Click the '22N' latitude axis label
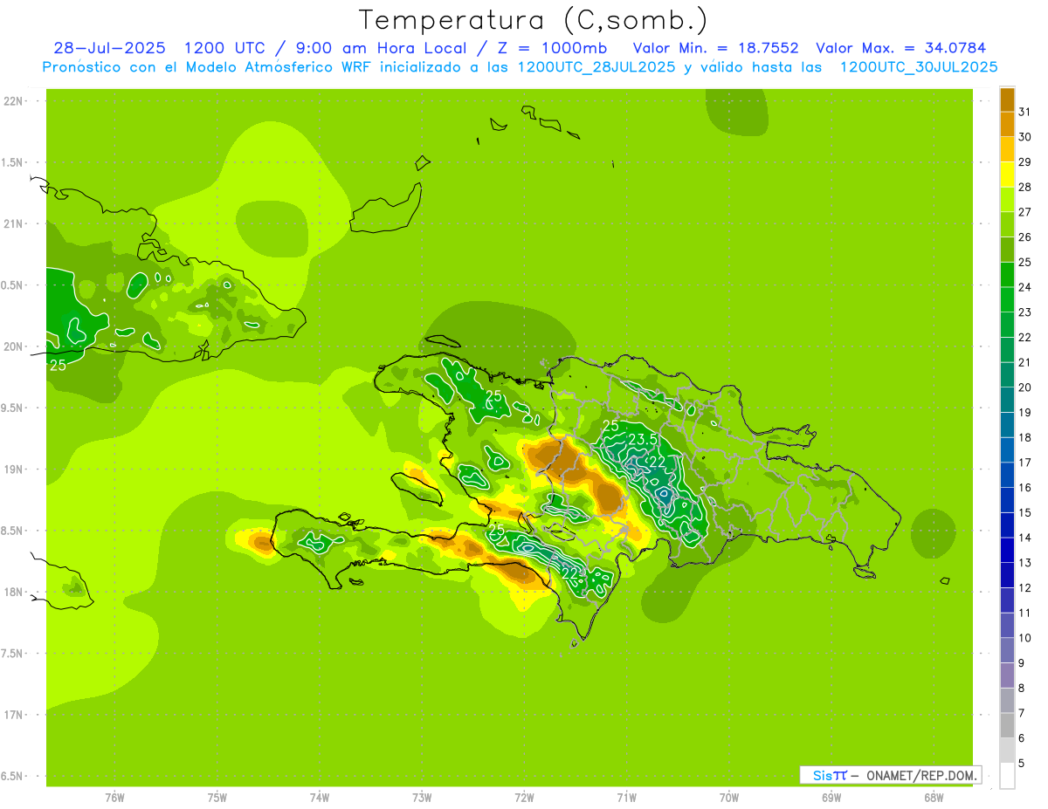This screenshot has width=1048, height=809. coord(13,101)
